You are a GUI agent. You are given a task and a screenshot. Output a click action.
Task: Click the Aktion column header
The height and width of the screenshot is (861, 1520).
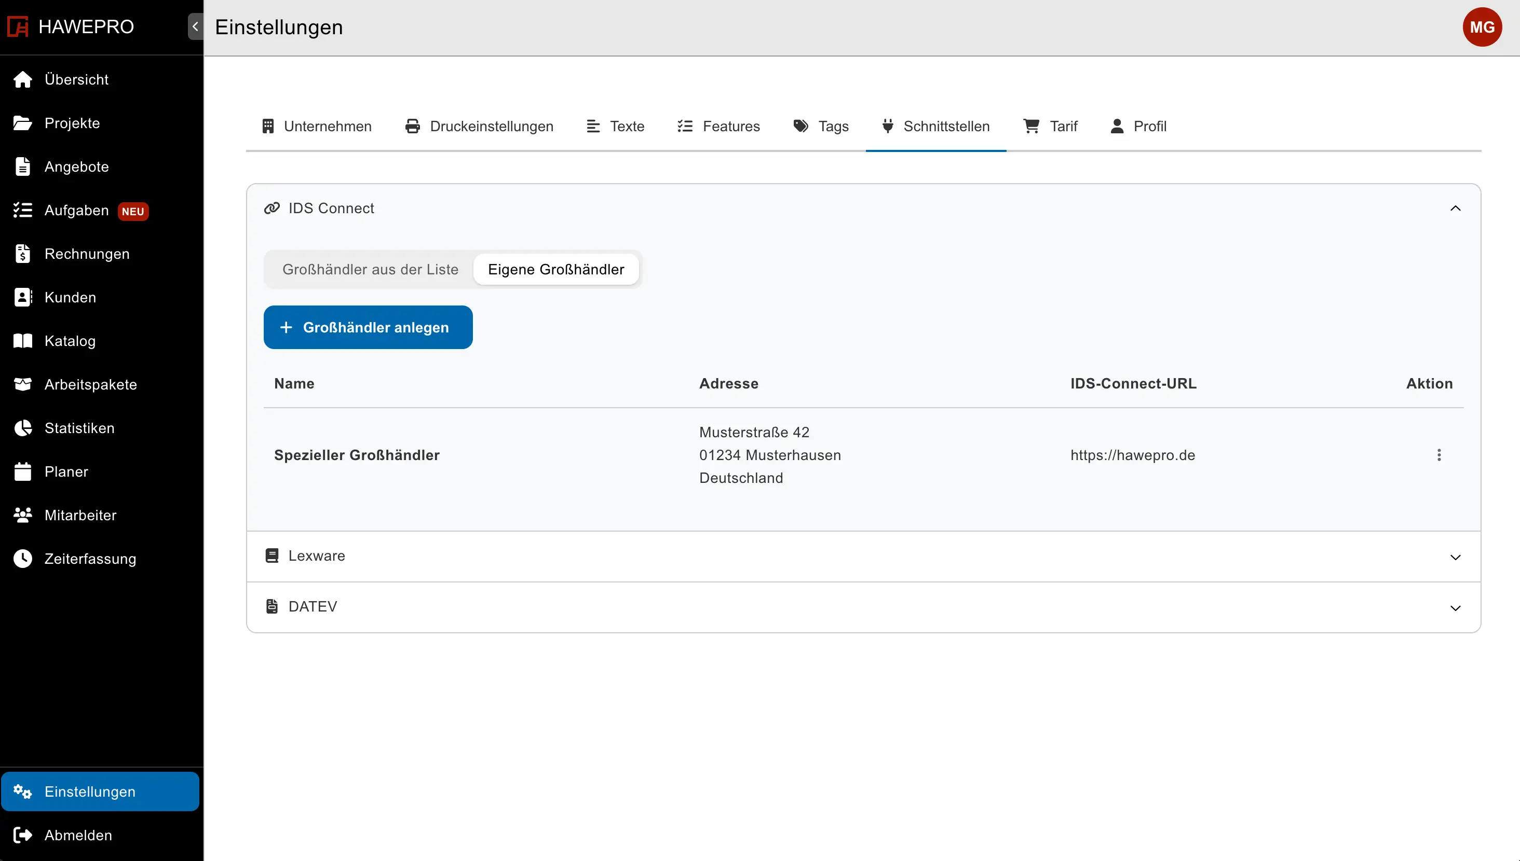1429,384
